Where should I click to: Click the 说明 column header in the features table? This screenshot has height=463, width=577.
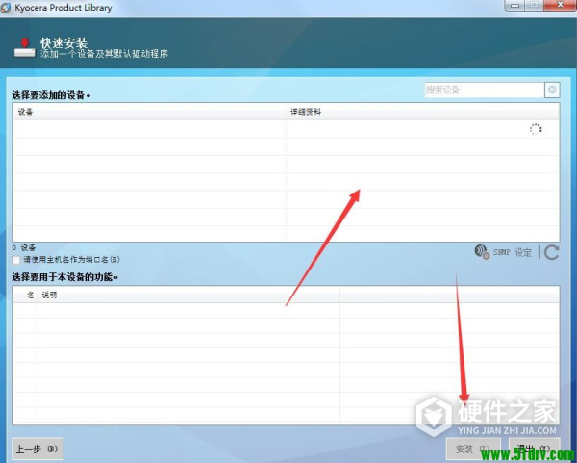(188, 295)
